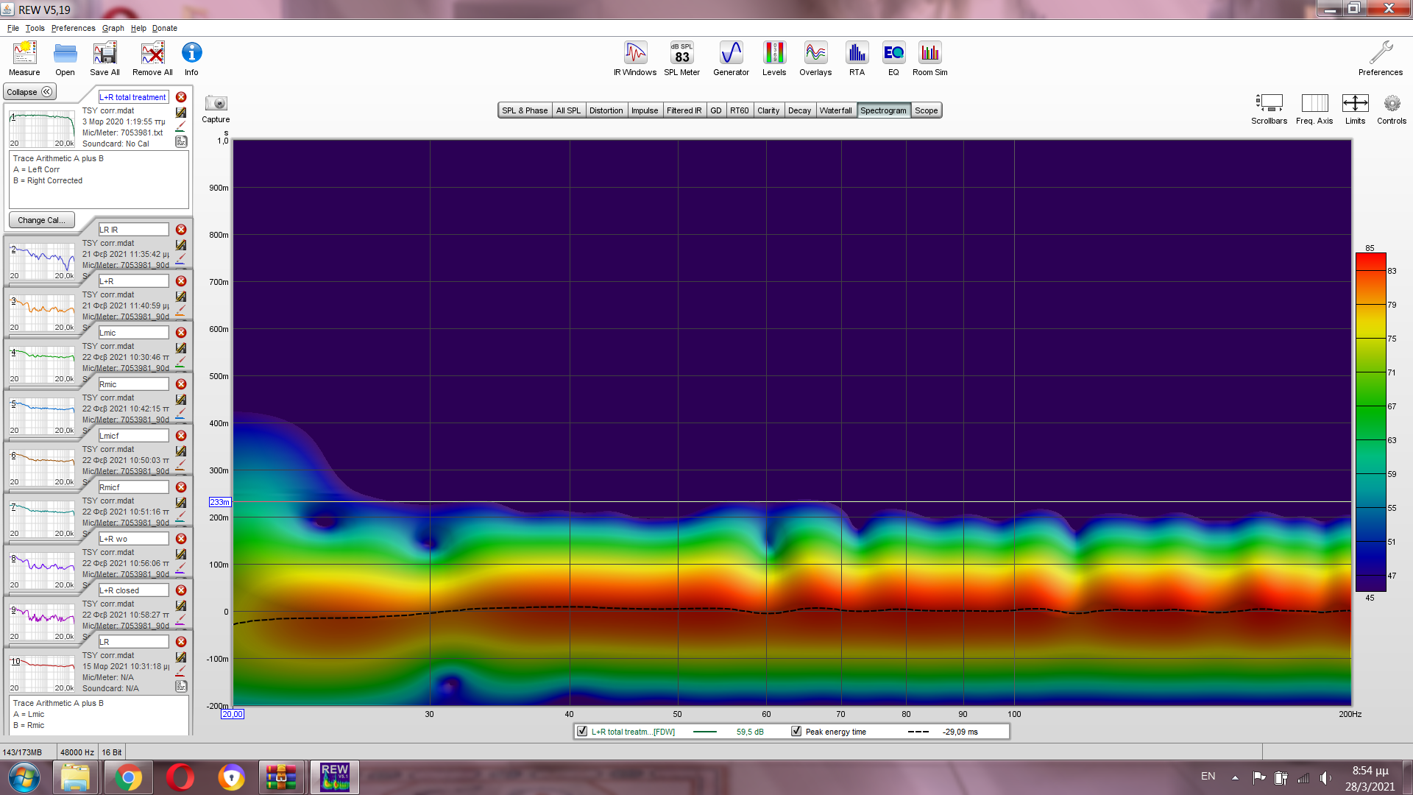Open the Overlays window

point(815,58)
